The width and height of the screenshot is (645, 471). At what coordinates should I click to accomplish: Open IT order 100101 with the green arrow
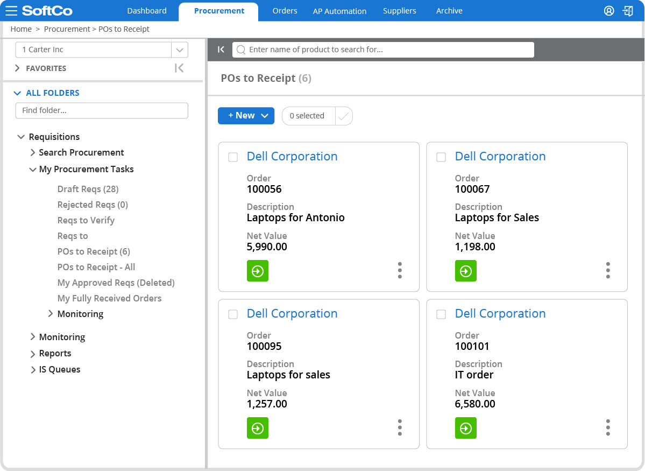pyautogui.click(x=465, y=428)
